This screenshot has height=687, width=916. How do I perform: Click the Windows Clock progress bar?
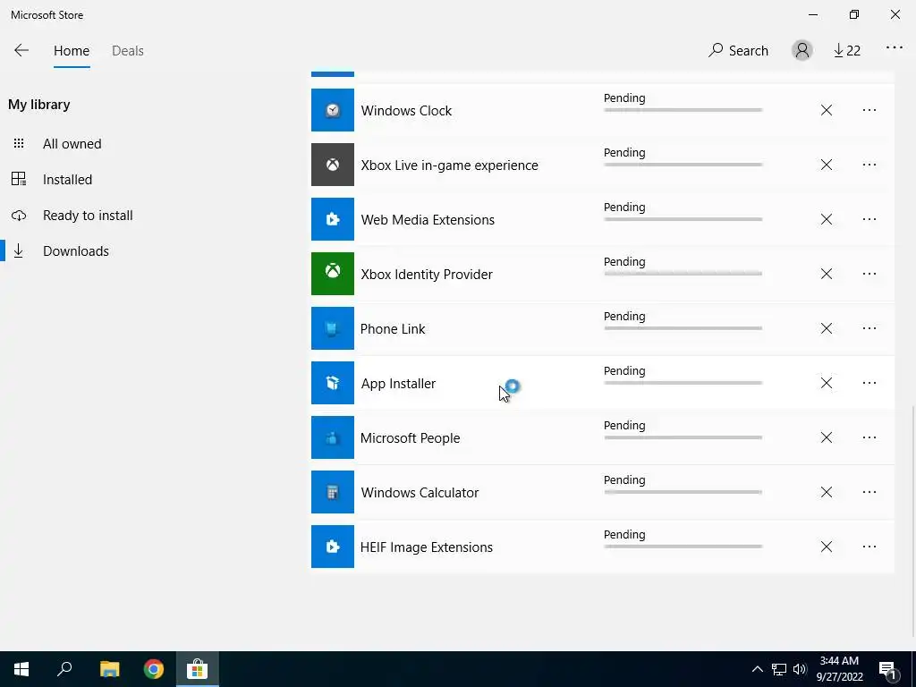[x=683, y=110]
